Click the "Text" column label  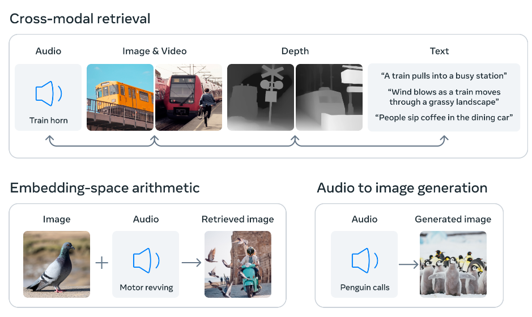coord(440,51)
